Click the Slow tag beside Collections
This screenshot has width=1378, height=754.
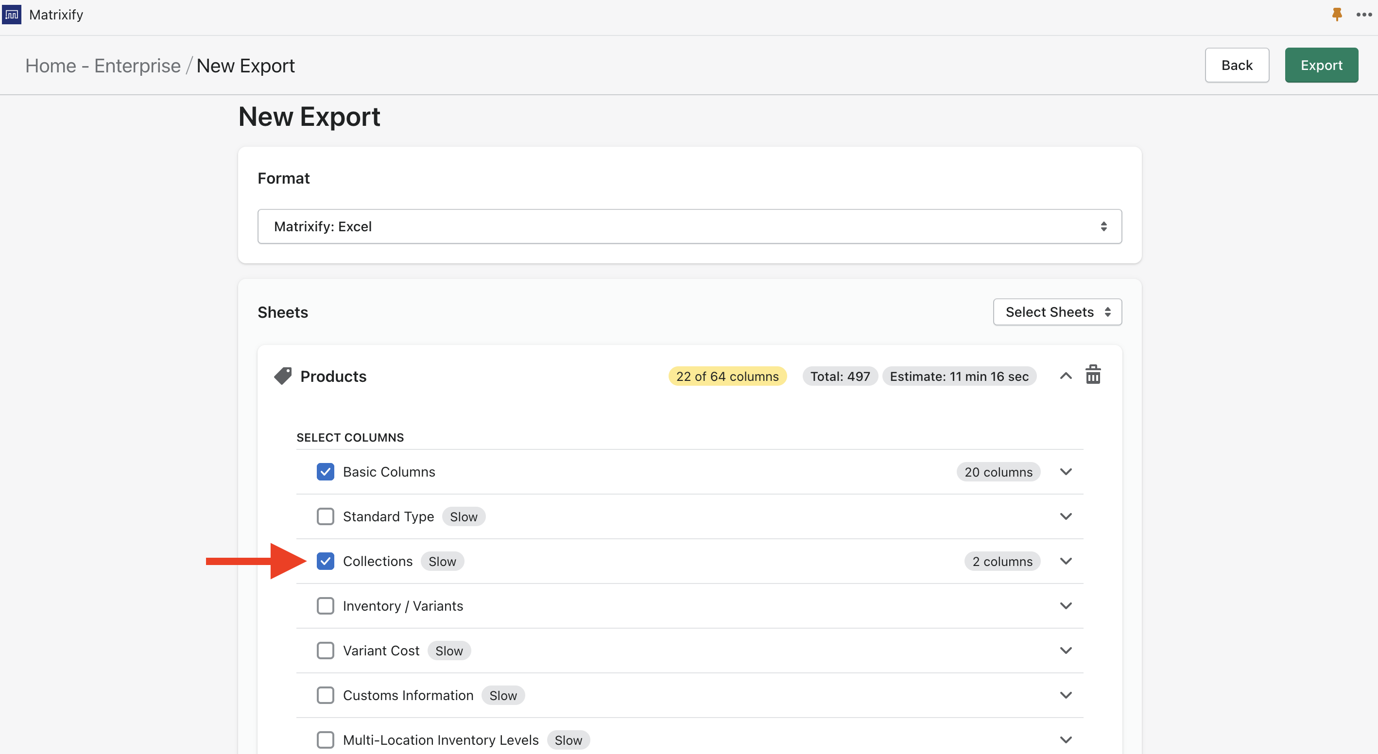(x=442, y=561)
